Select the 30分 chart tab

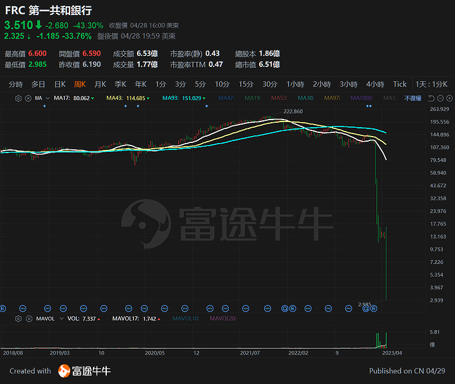pyautogui.click(x=270, y=84)
